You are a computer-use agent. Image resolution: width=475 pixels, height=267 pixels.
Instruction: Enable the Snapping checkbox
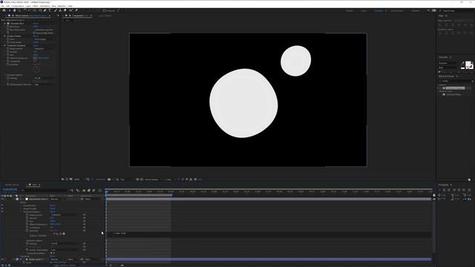[104, 10]
